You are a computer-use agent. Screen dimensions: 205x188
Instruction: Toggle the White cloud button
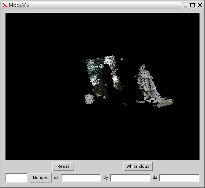point(138,166)
